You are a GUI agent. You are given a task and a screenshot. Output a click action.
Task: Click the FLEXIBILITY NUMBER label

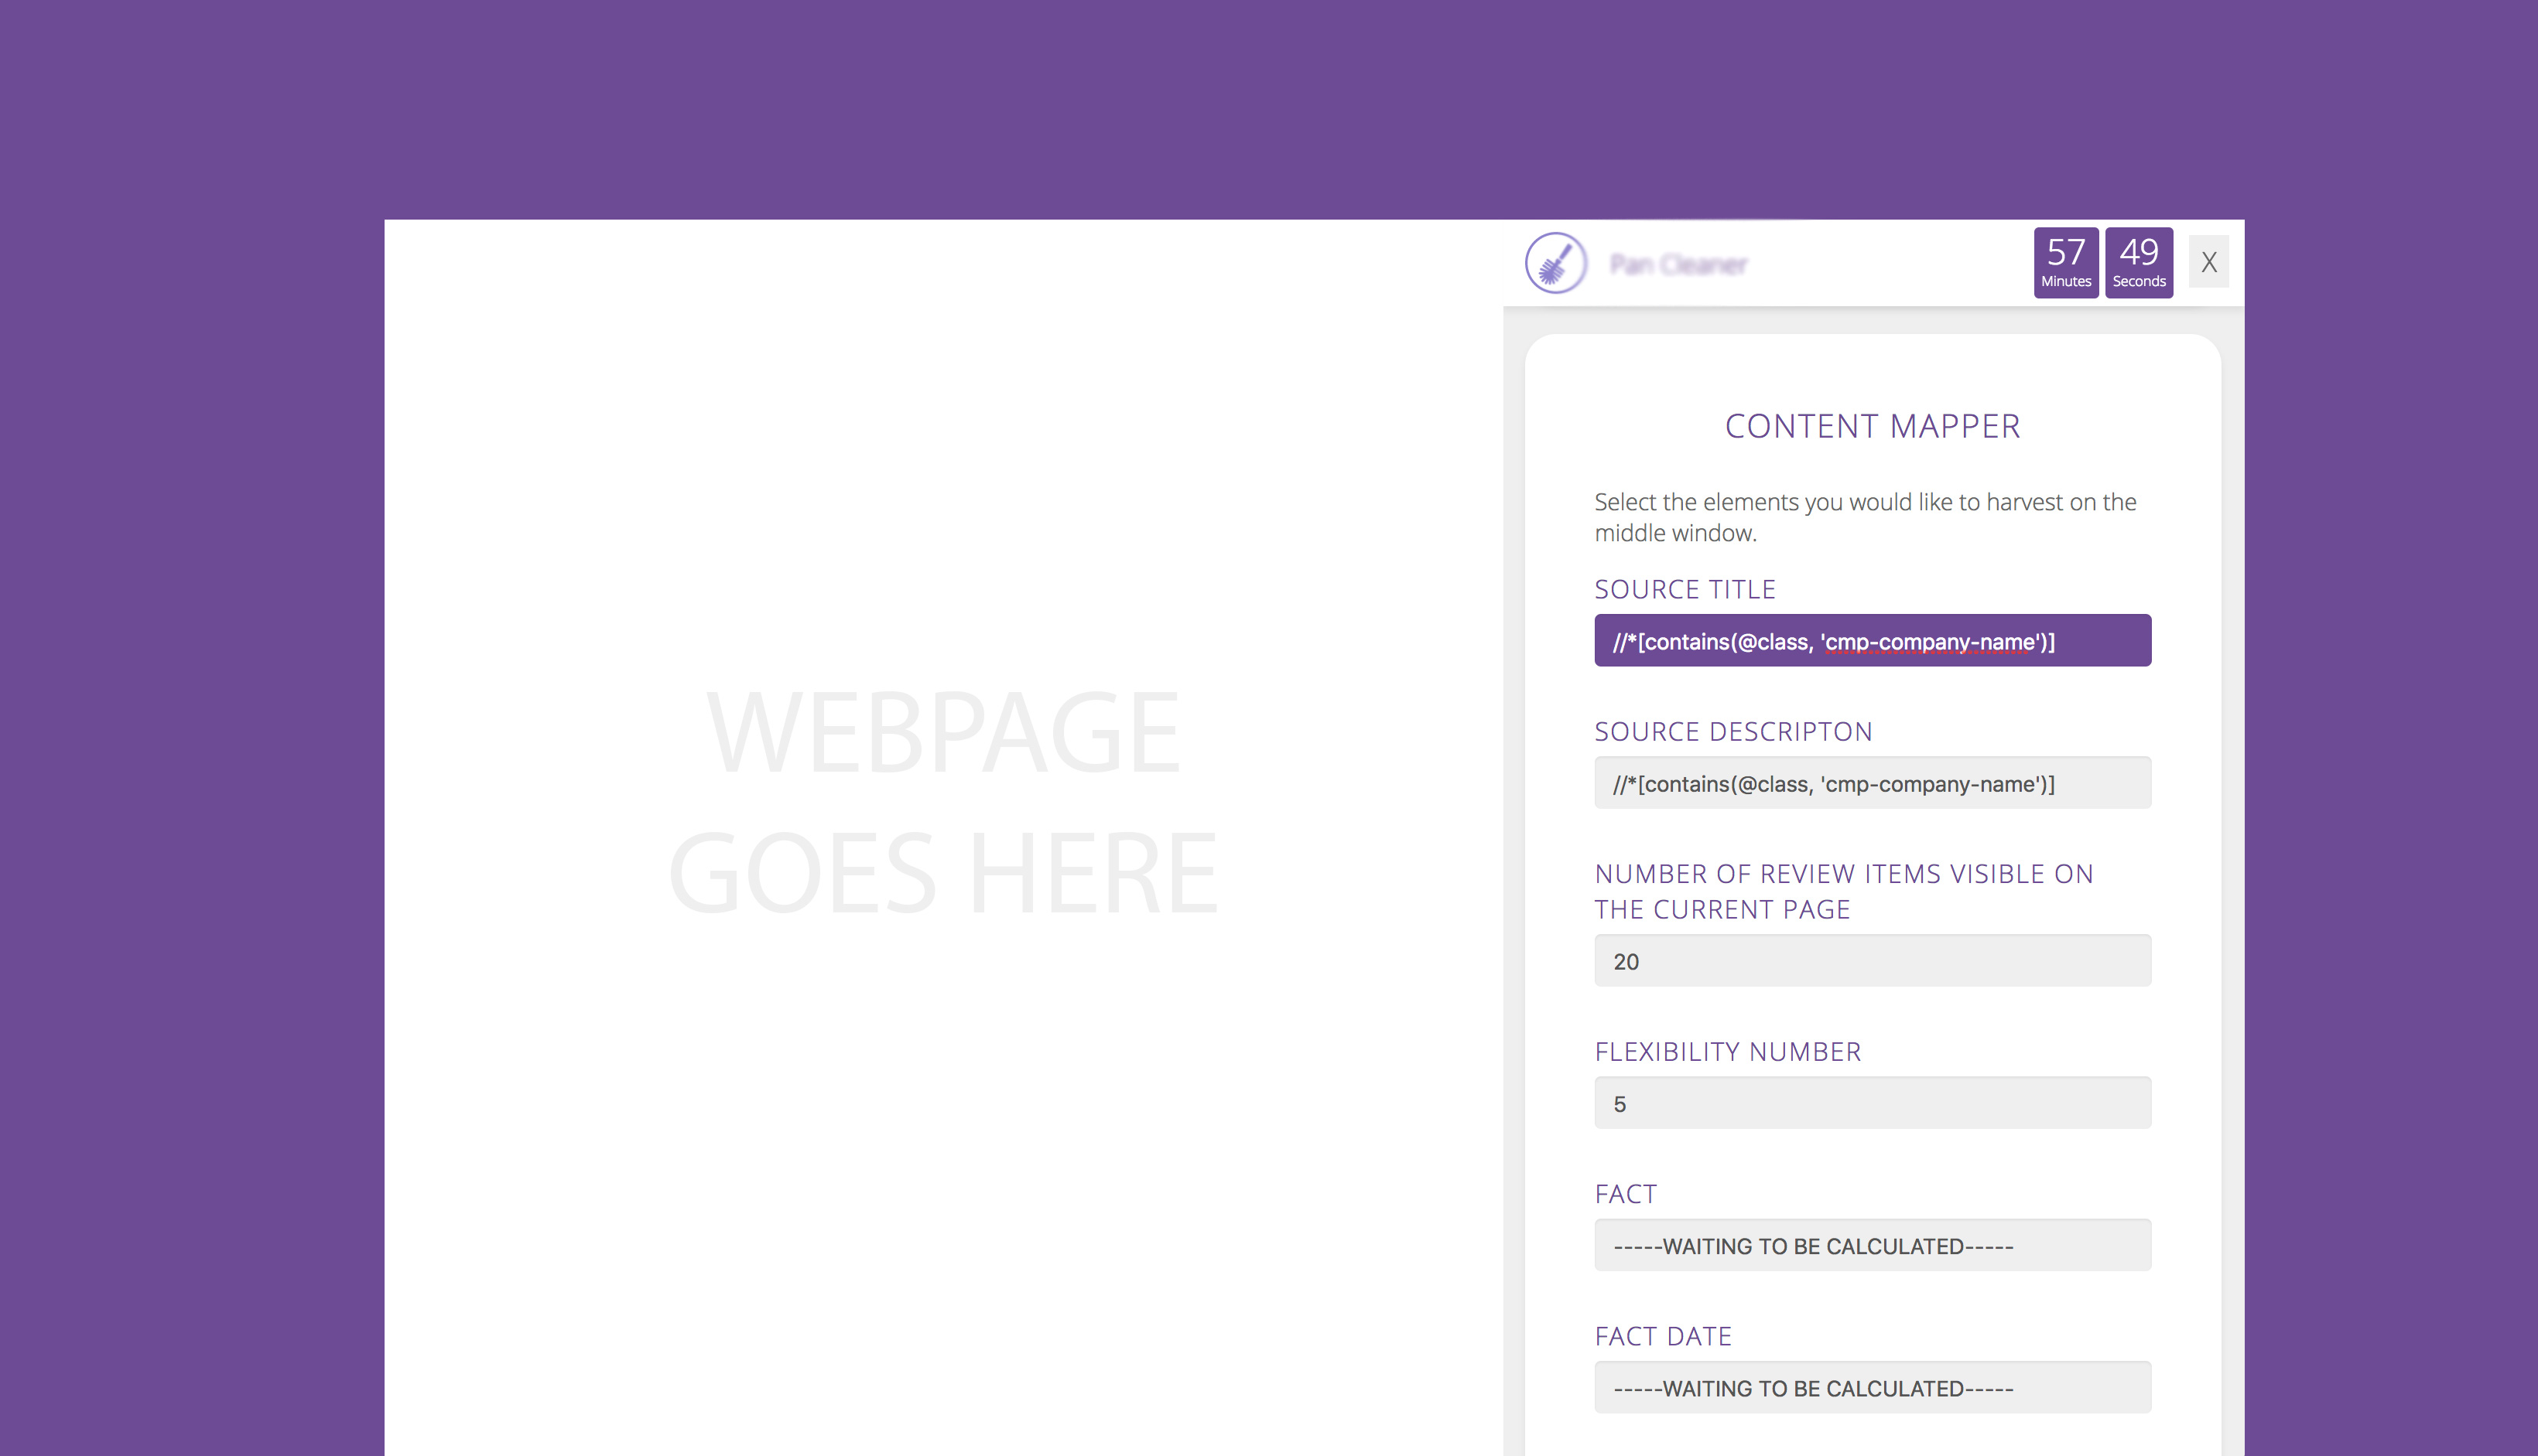tap(1728, 1052)
